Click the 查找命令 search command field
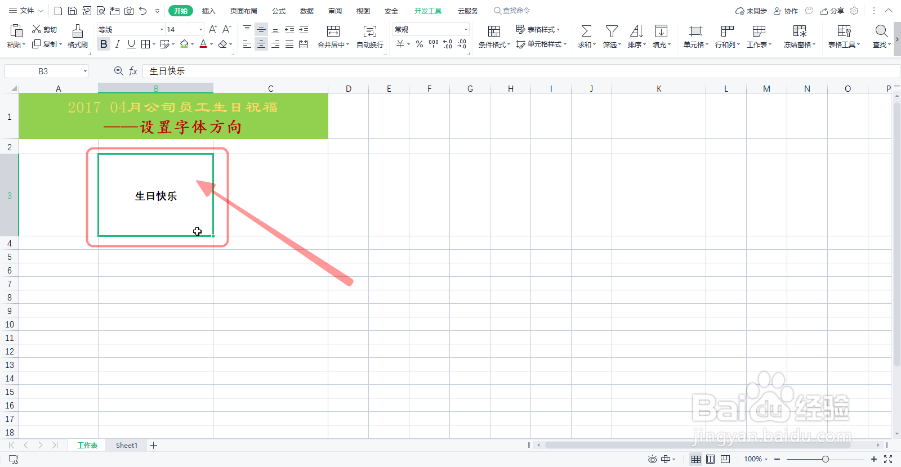This screenshot has height=467, width=901. coord(512,11)
